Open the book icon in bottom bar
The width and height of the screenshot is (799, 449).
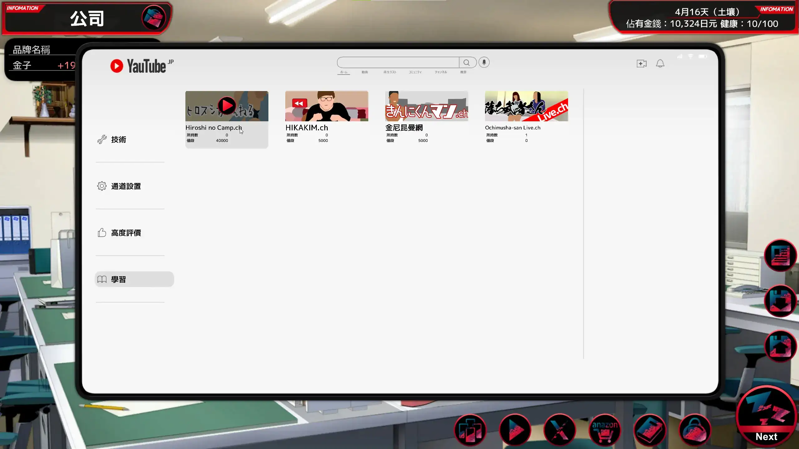point(650,431)
